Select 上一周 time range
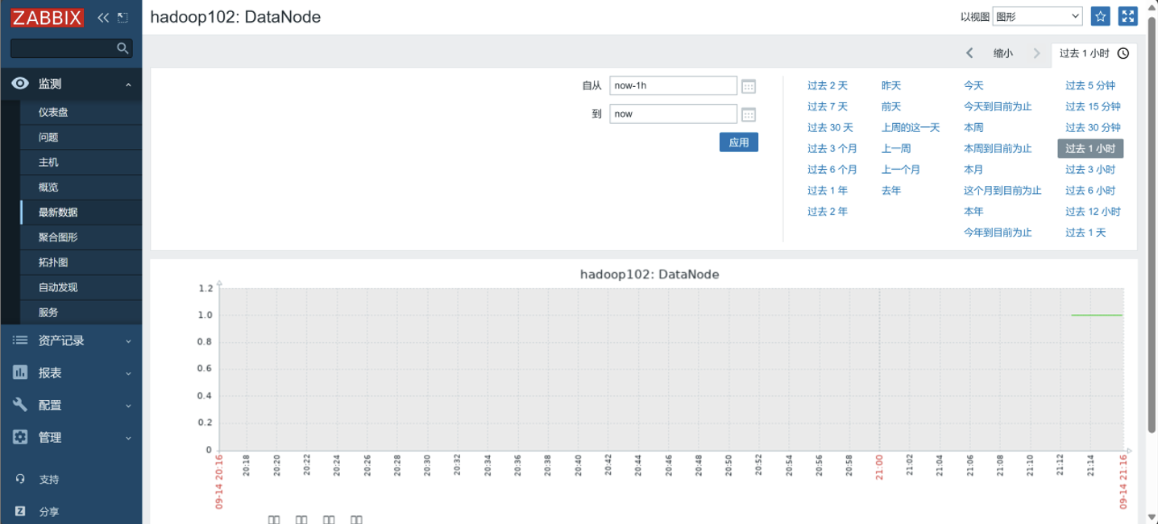Screen dimensions: 1158x524 [x=896, y=148]
